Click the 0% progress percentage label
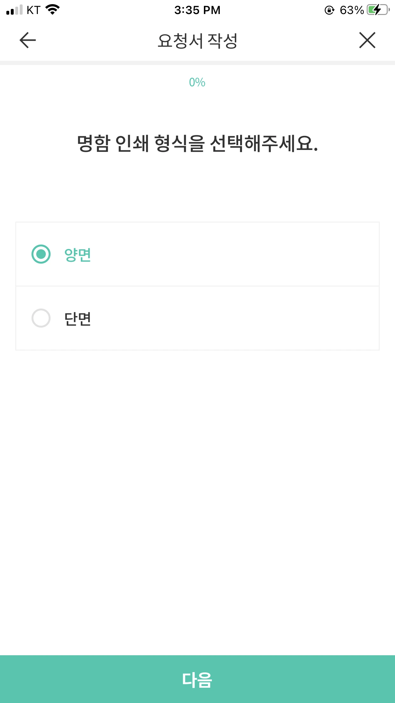Screen dimensions: 395x703 197,82
